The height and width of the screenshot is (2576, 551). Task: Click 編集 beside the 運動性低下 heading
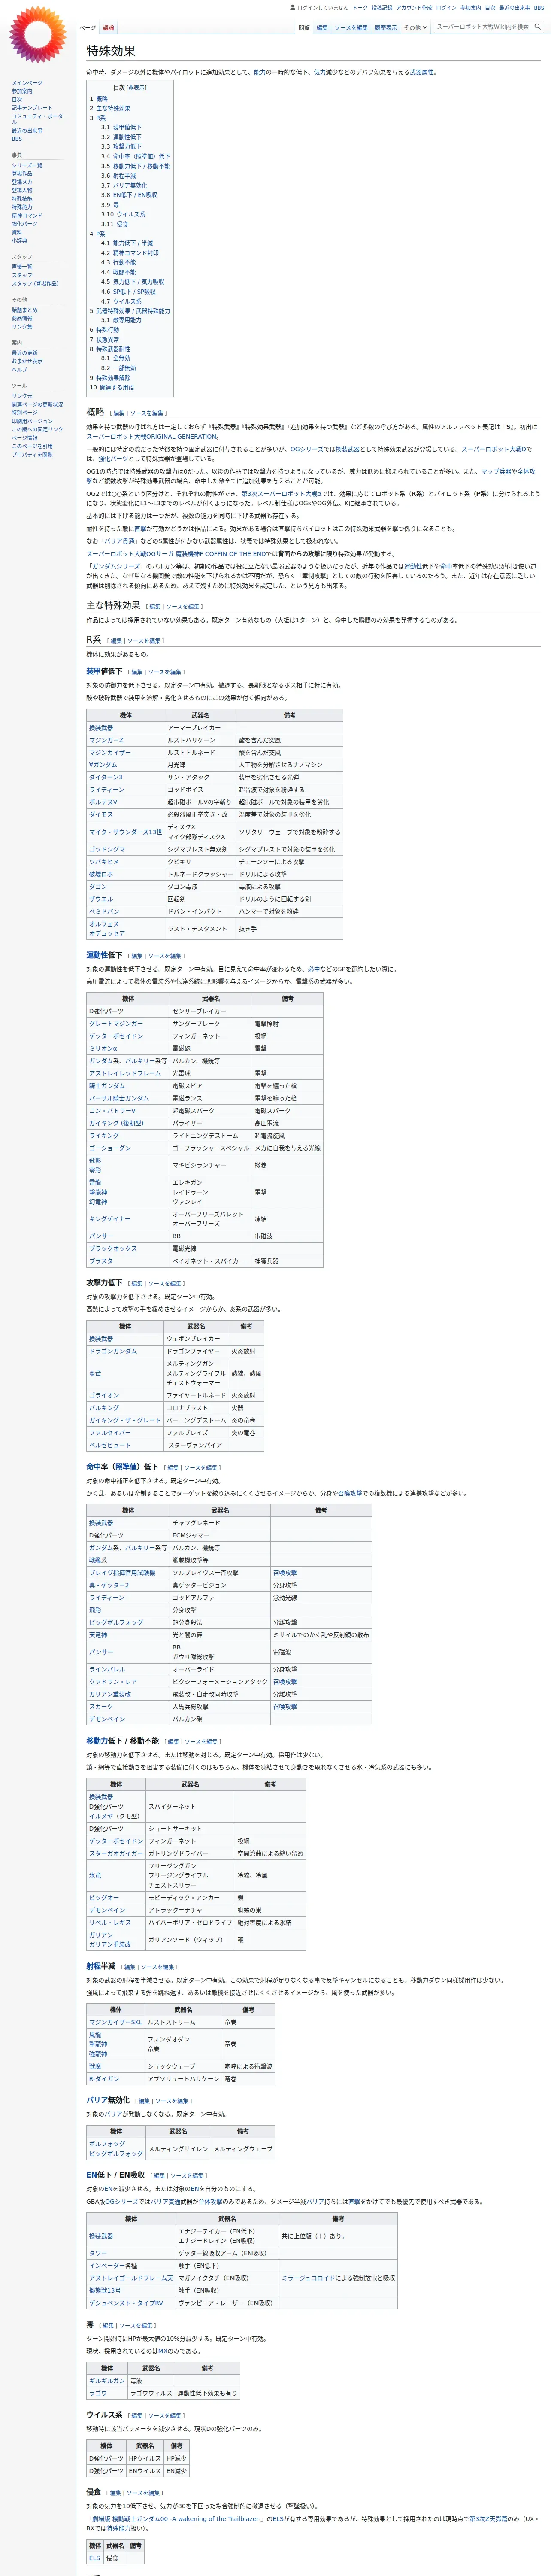pos(137,956)
